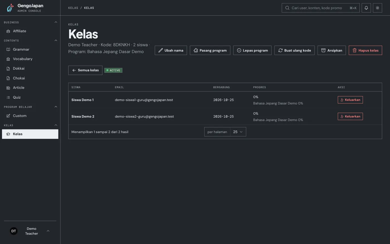Click the Chokai document icon
This screenshot has height=244, width=390.
(x=8, y=78)
